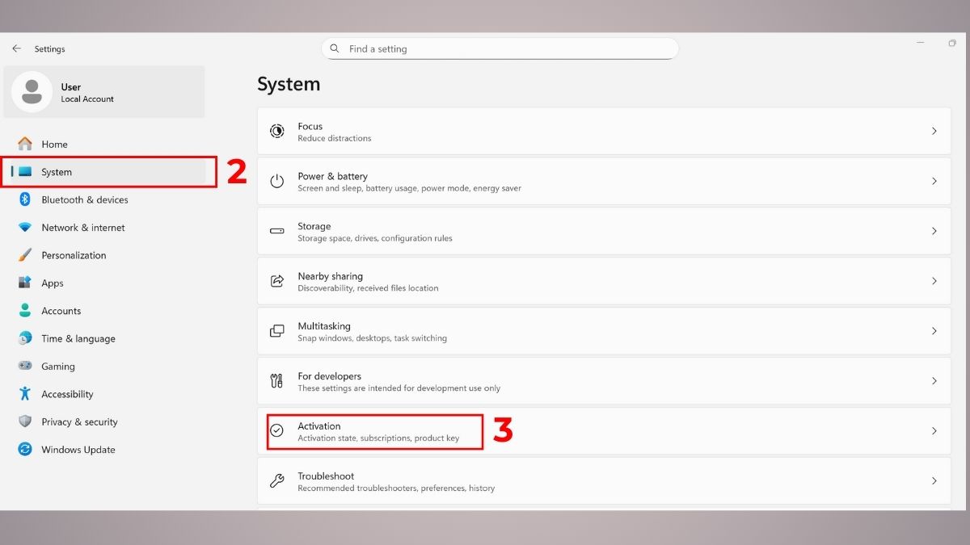Click the Network wifi icon in sidebar
970x545 pixels.
click(25, 228)
